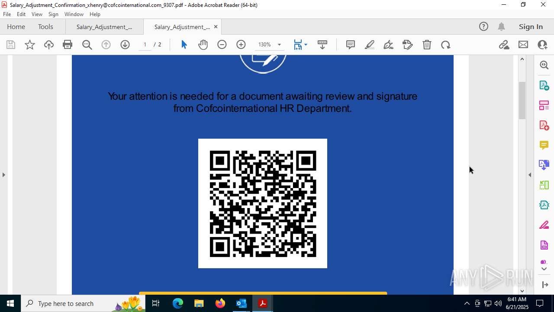Image resolution: width=554 pixels, height=312 pixels.
Task: Open Firefox from taskbar
Action: tap(220, 303)
